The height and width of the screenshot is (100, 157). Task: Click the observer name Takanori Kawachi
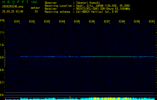pyautogui.click(x=88, y=3)
